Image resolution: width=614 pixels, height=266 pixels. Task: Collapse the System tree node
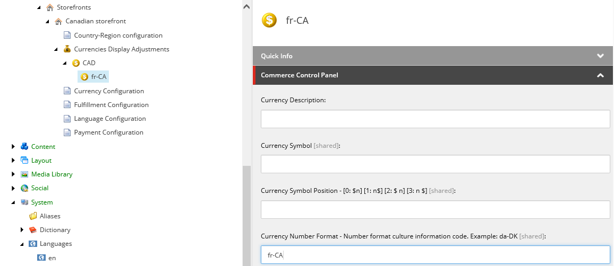(13, 202)
